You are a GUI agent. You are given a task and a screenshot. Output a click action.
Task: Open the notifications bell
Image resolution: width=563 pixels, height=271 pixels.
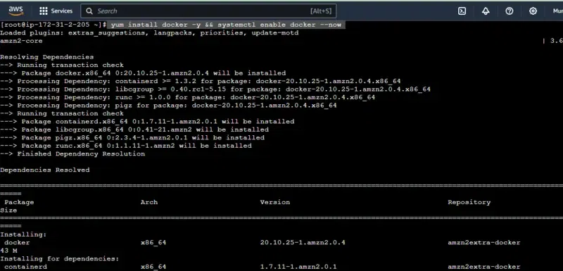click(486, 11)
